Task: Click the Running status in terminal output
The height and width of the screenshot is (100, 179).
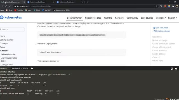Action: click(39, 94)
